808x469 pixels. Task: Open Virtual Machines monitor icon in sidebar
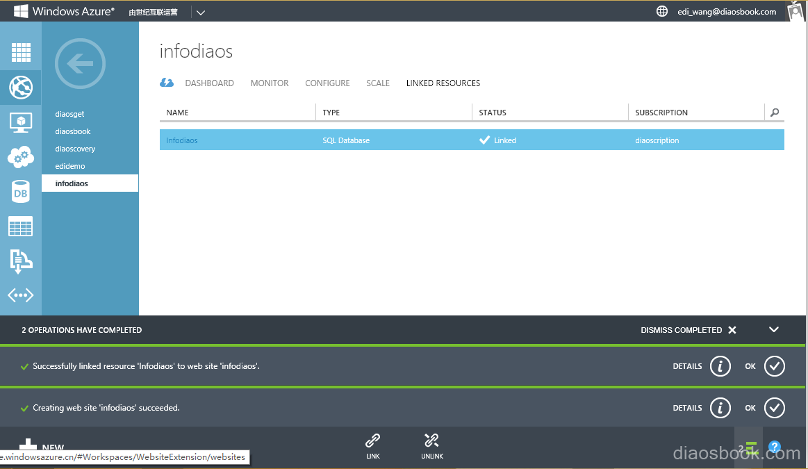(x=21, y=123)
